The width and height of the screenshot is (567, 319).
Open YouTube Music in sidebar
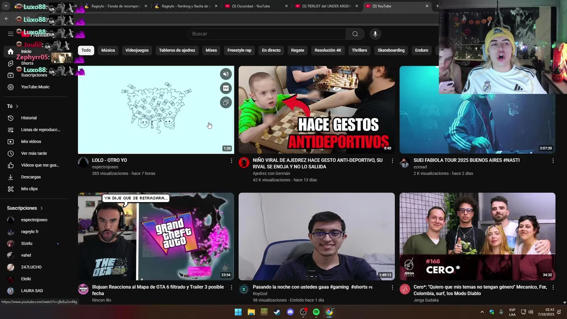click(35, 87)
